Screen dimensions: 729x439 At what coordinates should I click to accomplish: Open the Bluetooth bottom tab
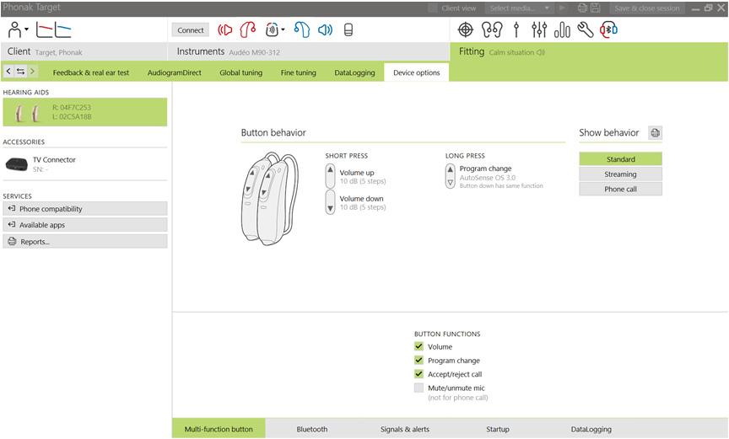[x=312, y=429]
